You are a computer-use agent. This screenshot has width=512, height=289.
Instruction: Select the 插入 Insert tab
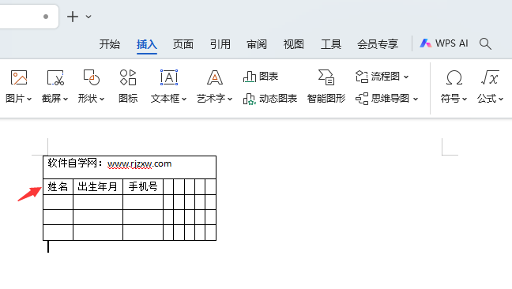pos(147,44)
